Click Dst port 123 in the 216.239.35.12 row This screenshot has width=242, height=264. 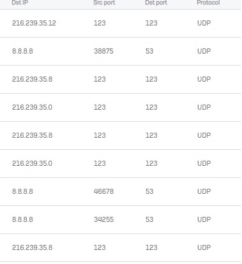tap(151, 23)
